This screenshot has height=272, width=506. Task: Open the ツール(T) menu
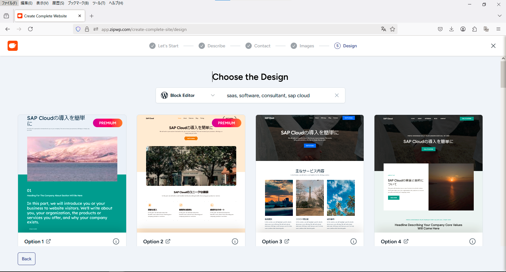(x=99, y=3)
